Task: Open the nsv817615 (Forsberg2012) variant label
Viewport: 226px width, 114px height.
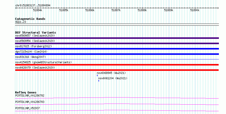Action: 34,46
